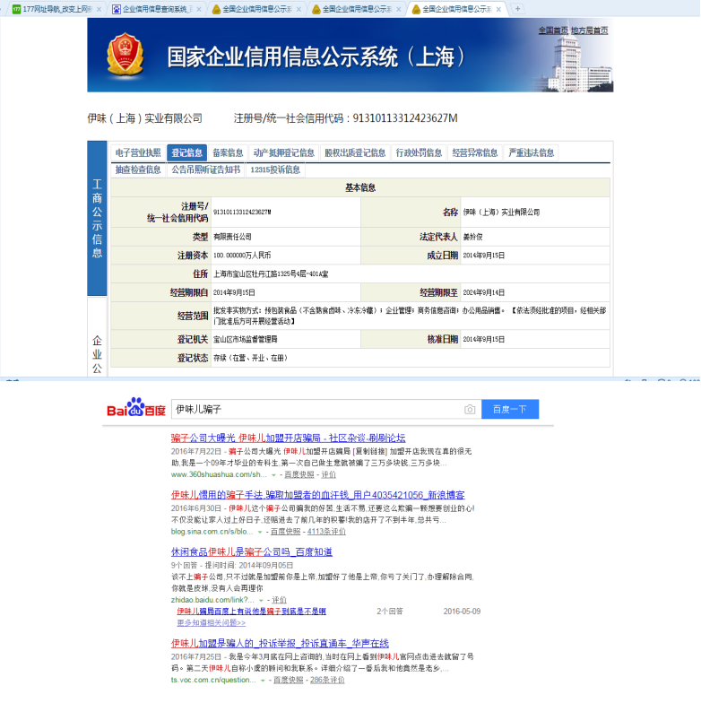Open 百度快照 for ts.voc.com.cn result
Image resolution: width=701 pixels, height=703 pixels.
pos(289,680)
